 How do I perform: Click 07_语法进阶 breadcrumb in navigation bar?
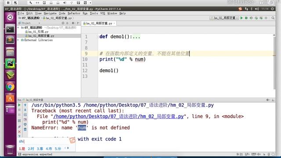point(29,18)
